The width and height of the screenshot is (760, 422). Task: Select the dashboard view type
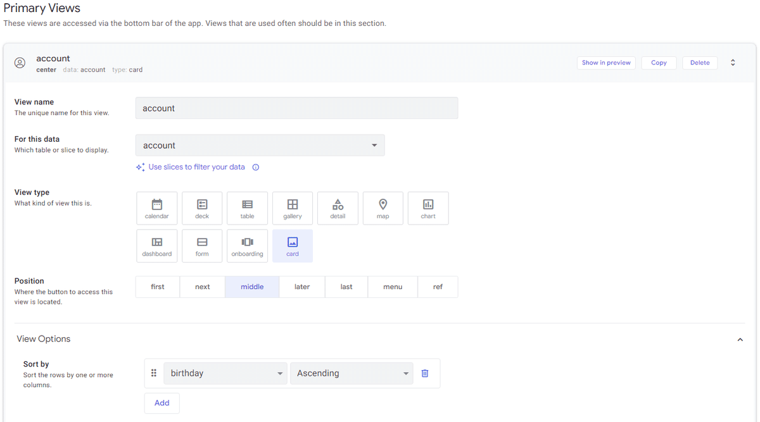pyautogui.click(x=157, y=246)
